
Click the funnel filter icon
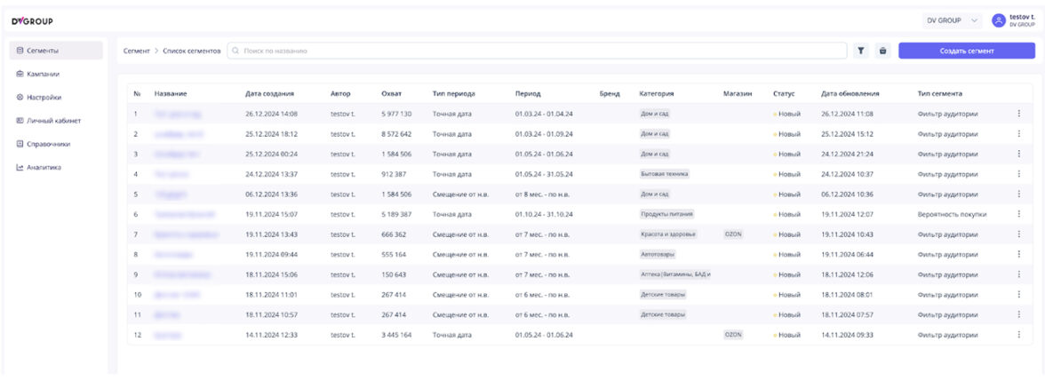861,51
